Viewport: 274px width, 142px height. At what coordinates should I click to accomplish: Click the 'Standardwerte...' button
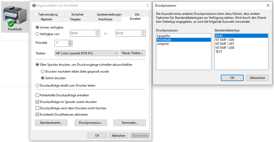point(51,123)
